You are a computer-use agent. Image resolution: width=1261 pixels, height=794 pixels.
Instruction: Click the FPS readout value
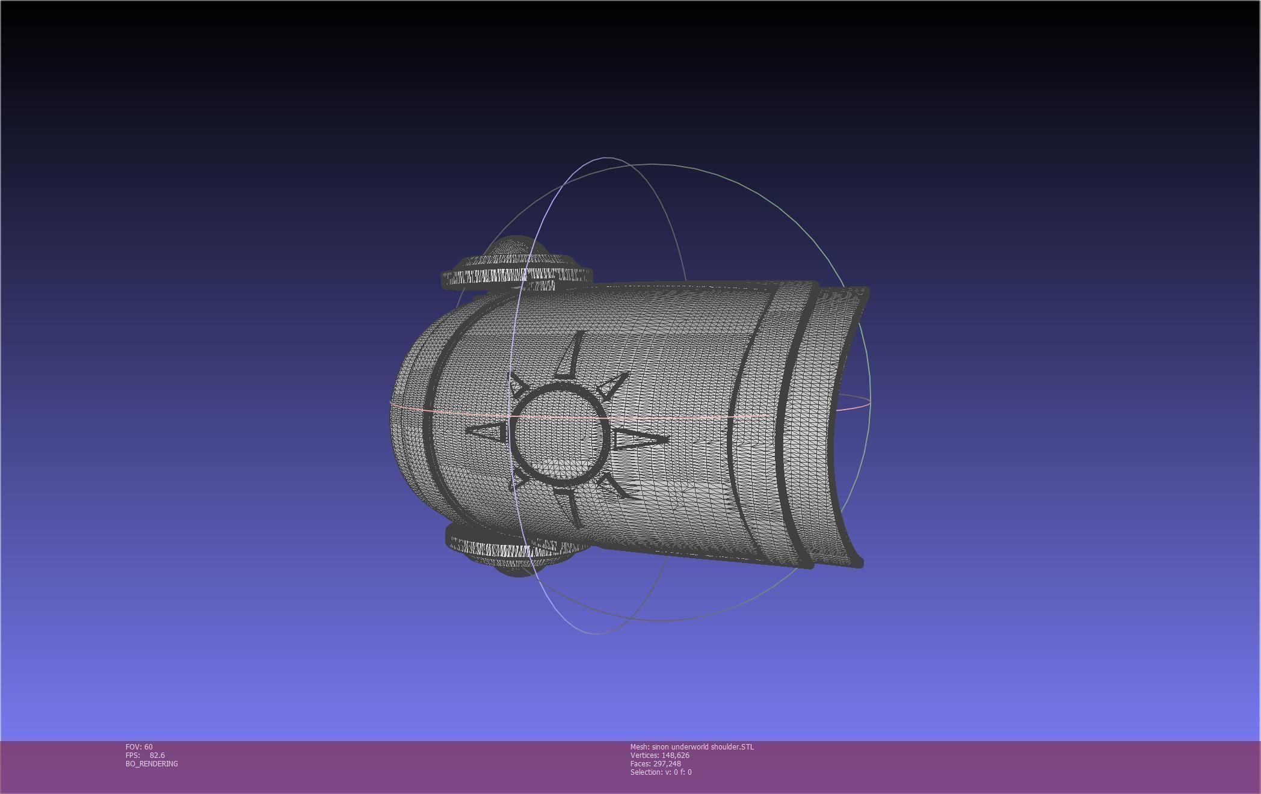157,756
